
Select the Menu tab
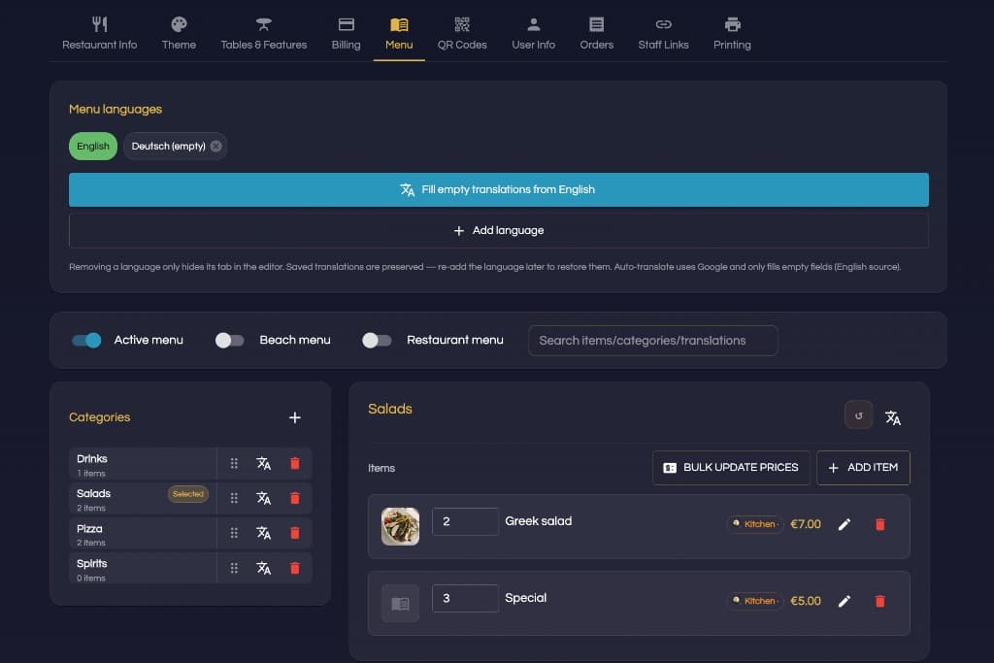point(399,34)
